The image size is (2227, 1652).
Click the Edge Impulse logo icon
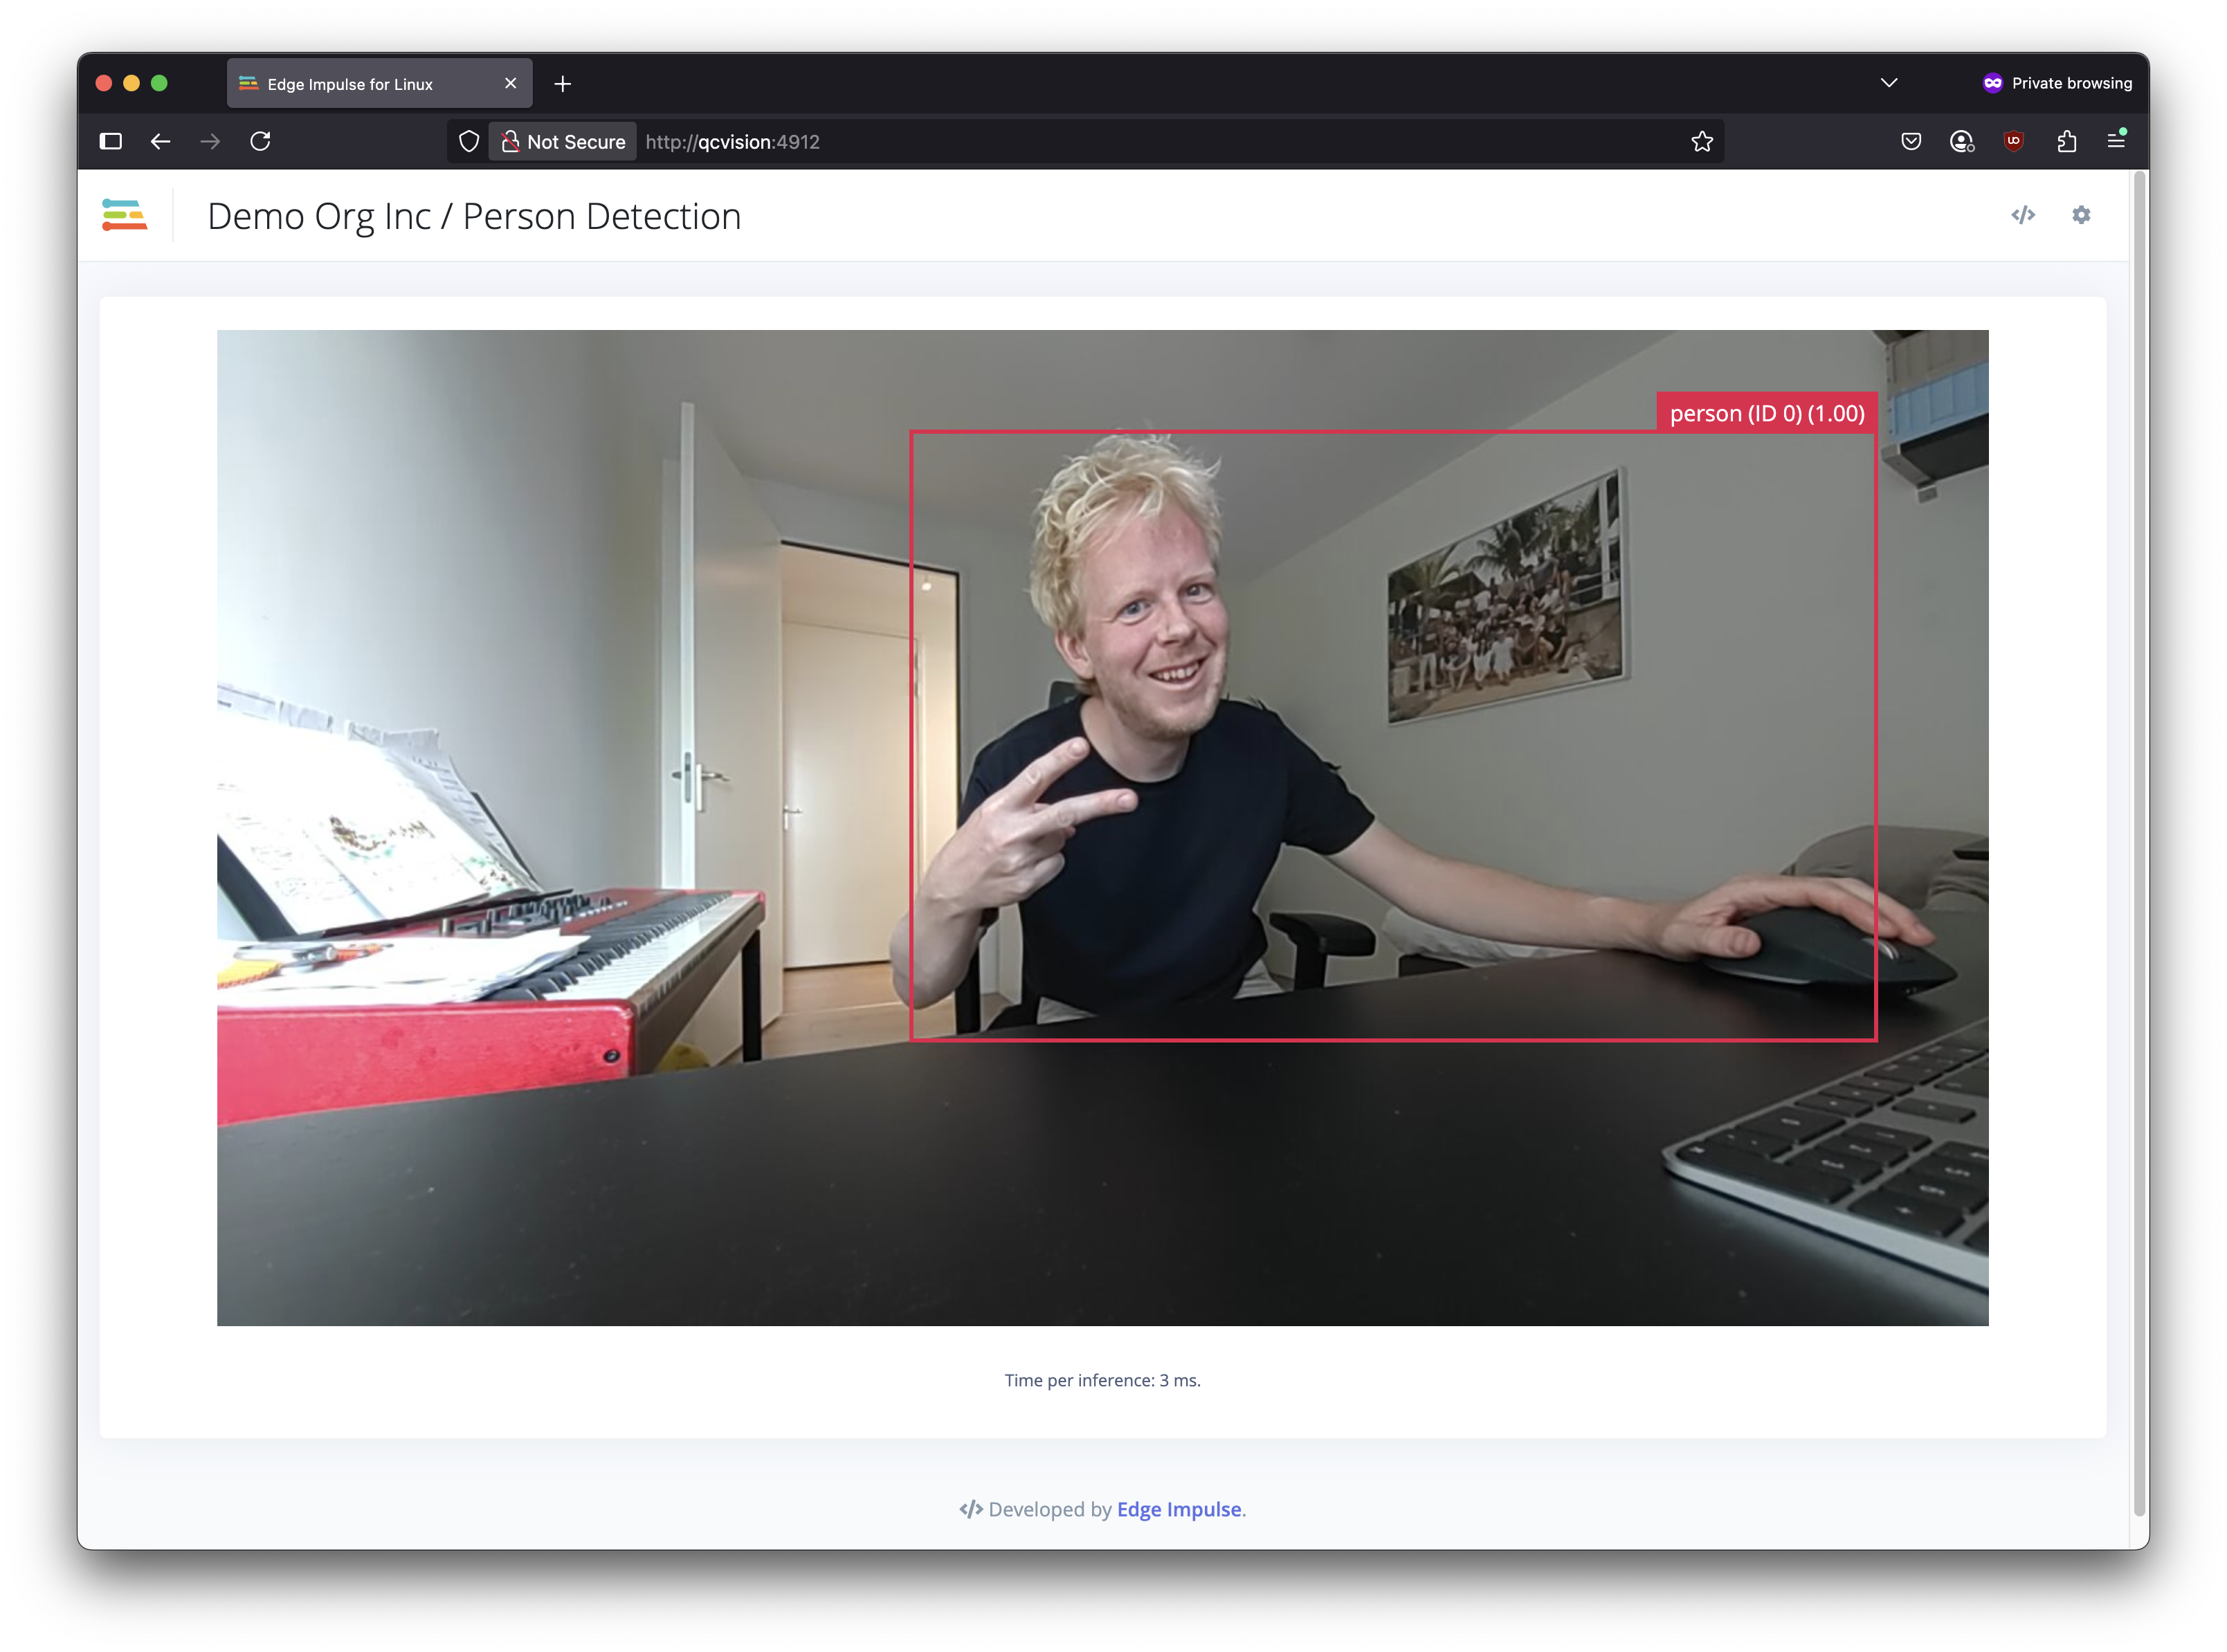pos(124,215)
